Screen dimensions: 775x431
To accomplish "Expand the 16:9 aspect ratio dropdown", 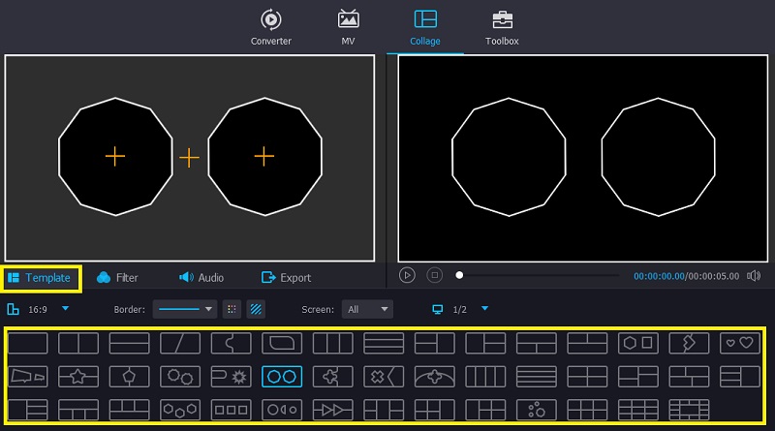I will [65, 309].
